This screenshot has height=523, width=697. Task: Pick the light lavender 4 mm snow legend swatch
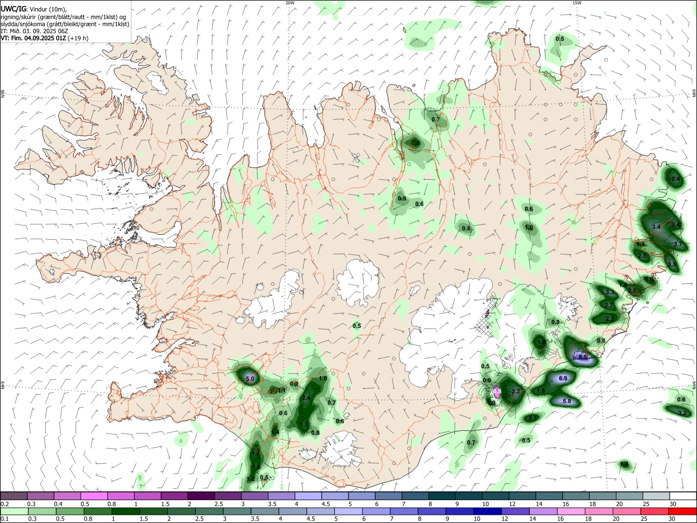pyautogui.click(x=308, y=496)
